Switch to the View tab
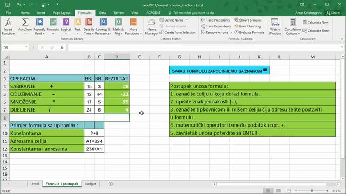Image resolution: width=346 pixels, height=194 pixels. click(135, 13)
